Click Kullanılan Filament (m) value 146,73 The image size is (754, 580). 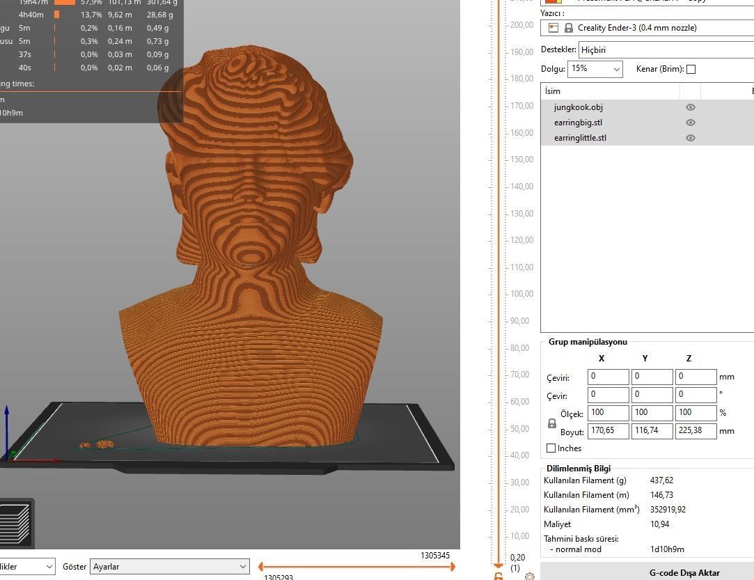(661, 495)
